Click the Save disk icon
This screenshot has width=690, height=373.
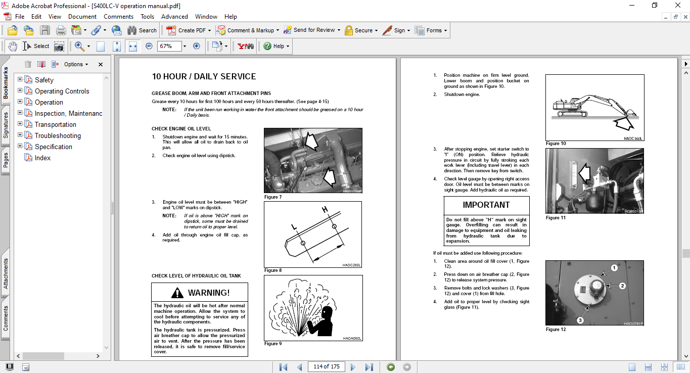tap(45, 30)
